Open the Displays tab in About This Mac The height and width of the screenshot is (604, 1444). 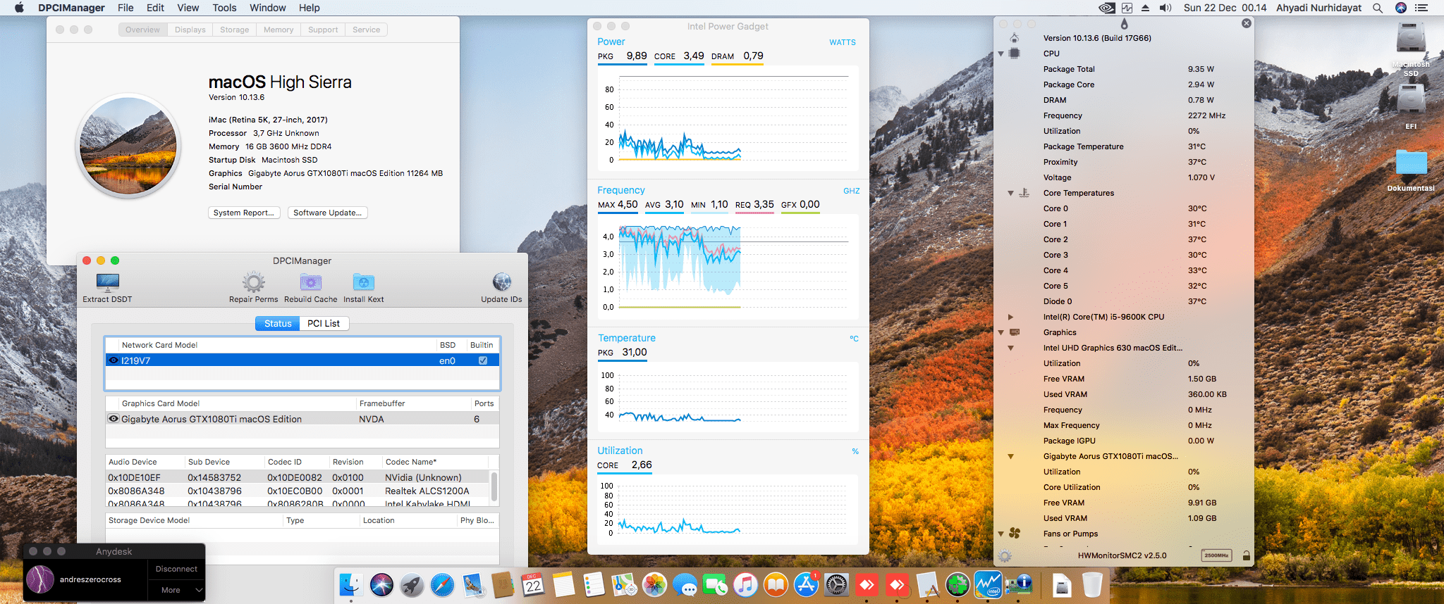tap(190, 30)
